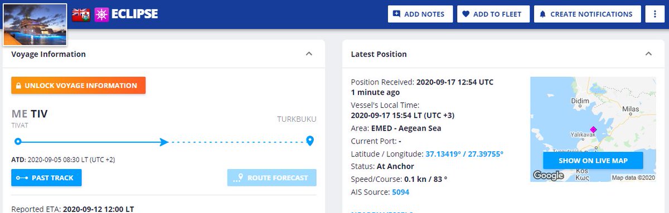
Task: Click the bell icon in Create Notifications
Action: [x=543, y=14]
